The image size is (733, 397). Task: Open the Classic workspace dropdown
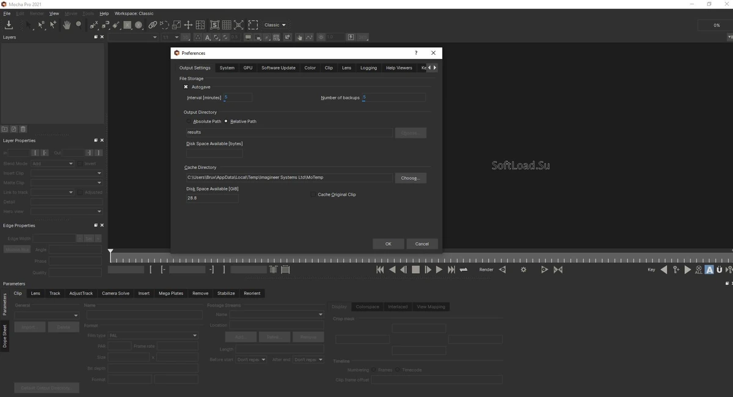275,25
